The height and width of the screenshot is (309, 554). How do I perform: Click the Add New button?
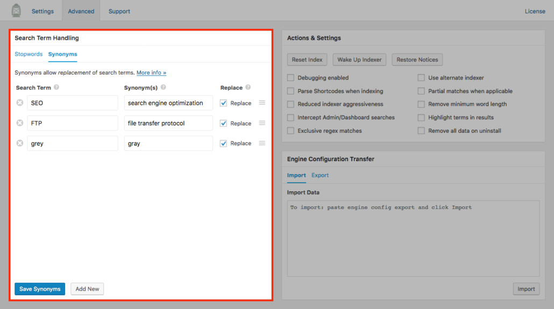pos(87,289)
